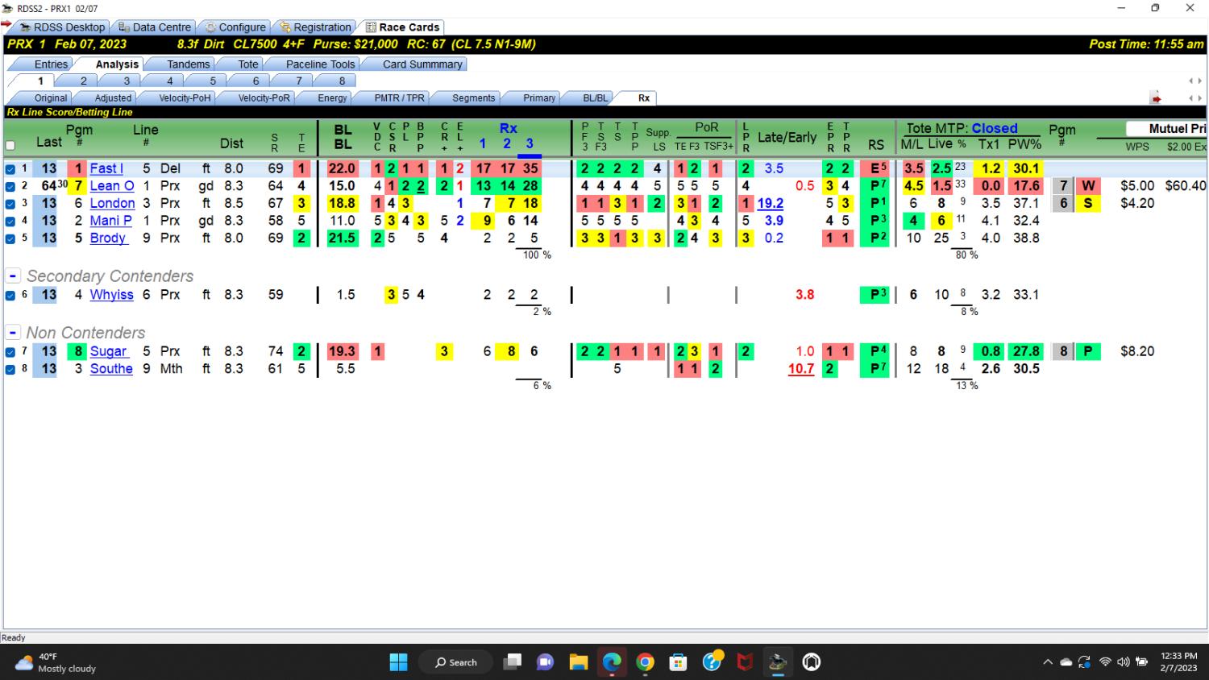Collapse the Non Contenders group
Viewport: 1209px width, 680px height.
click(x=13, y=333)
